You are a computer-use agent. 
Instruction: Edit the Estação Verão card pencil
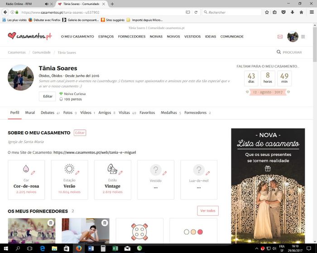click(77, 172)
